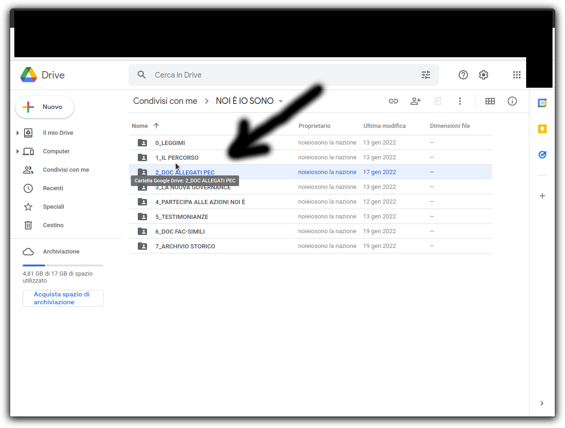Open the Recenti section
565x428 pixels.
coord(53,188)
